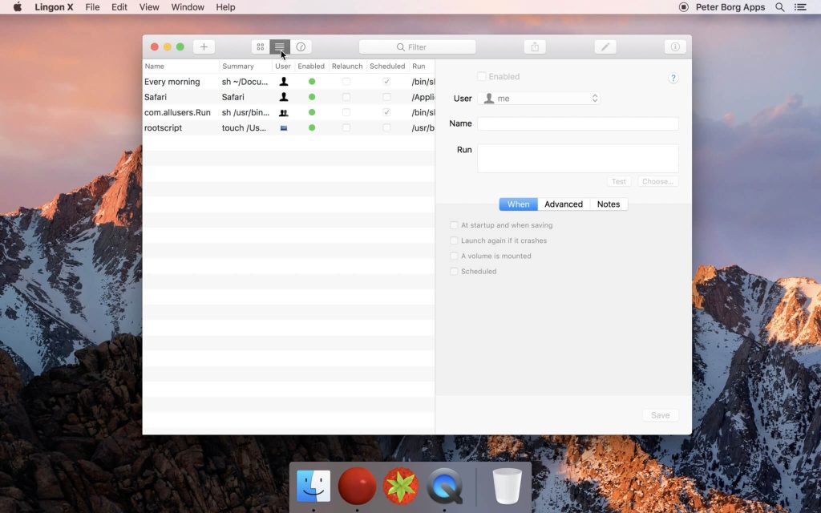Switch to the grid view icon
Screen dimensions: 821x513
(261, 47)
